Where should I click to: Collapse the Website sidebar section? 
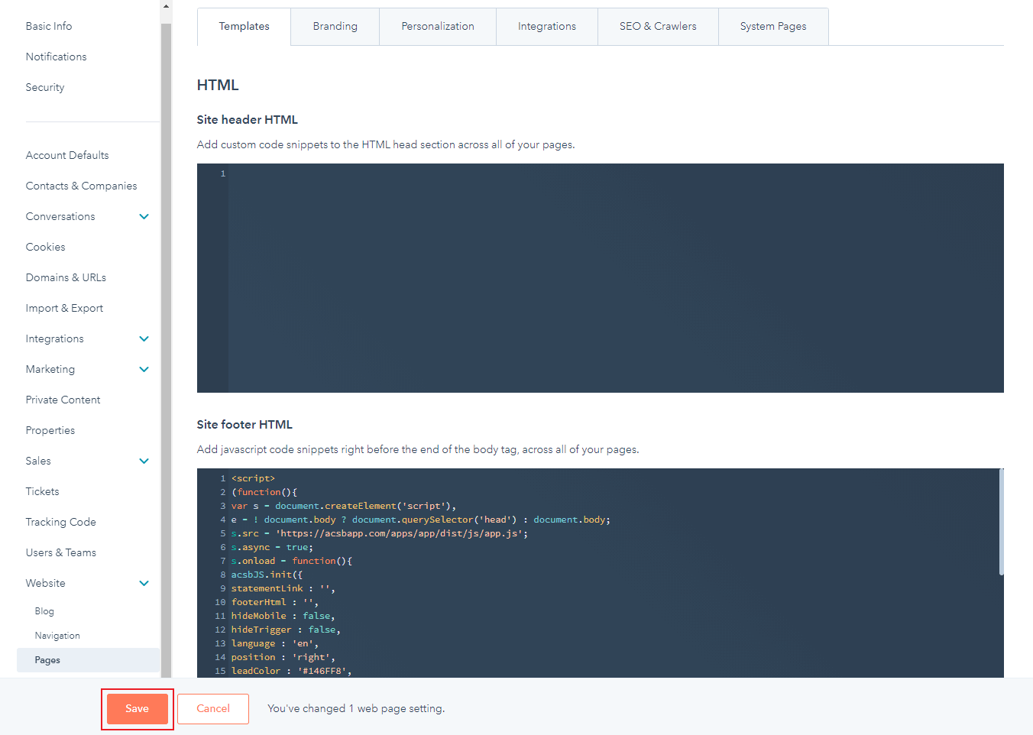click(x=144, y=583)
